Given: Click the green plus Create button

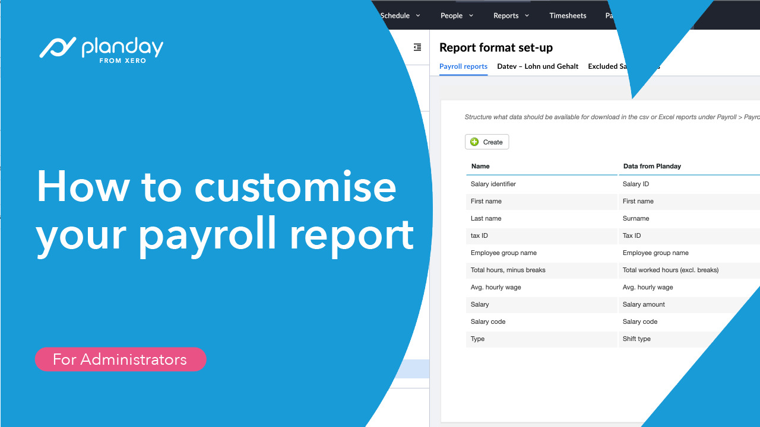Looking at the screenshot, I should click(486, 142).
